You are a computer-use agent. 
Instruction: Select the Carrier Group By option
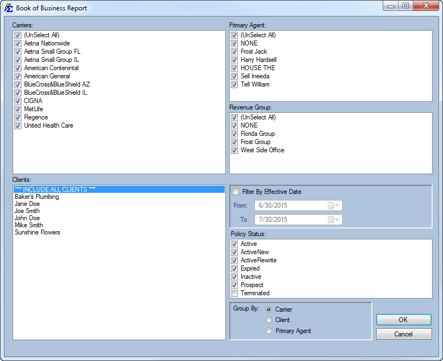coord(268,309)
